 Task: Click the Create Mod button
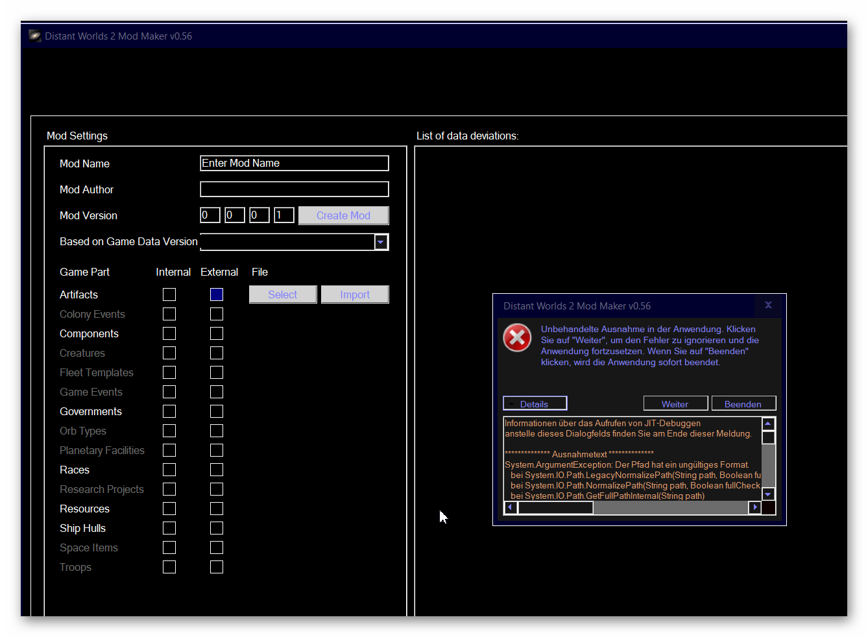click(x=344, y=215)
